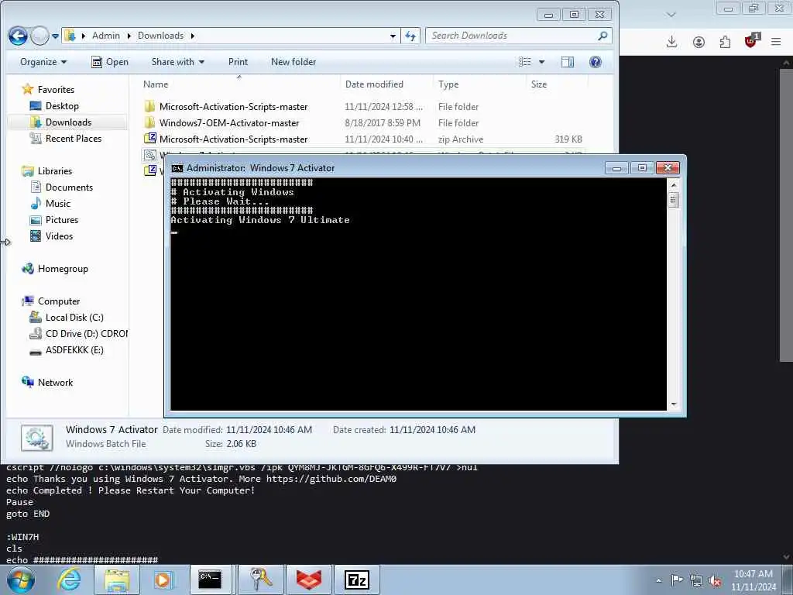The image size is (793, 595).
Task: Go back using Explorer's back arrow
Action: (x=18, y=36)
